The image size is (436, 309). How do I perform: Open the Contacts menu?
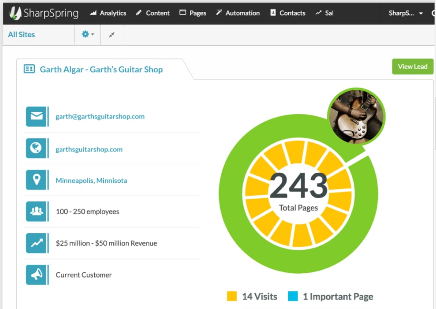tap(287, 13)
